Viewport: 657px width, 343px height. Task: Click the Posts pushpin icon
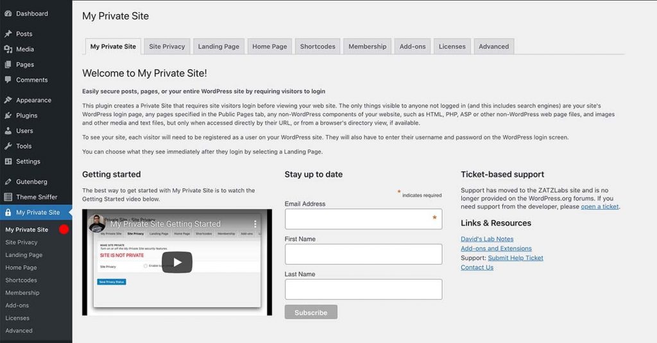pos(8,34)
